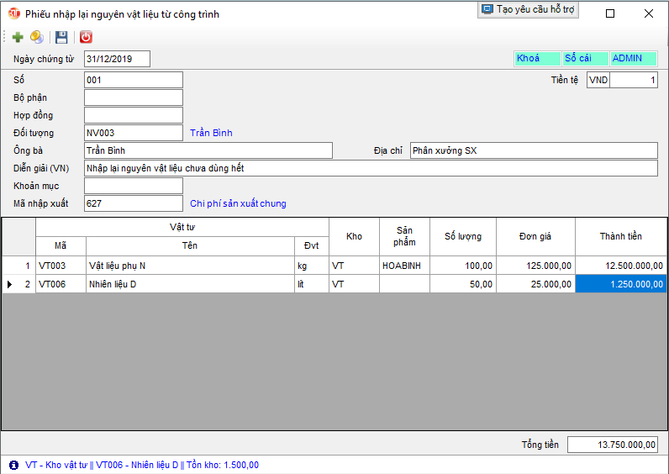
Task: Click the green plus add-new icon
Action: tap(18, 37)
